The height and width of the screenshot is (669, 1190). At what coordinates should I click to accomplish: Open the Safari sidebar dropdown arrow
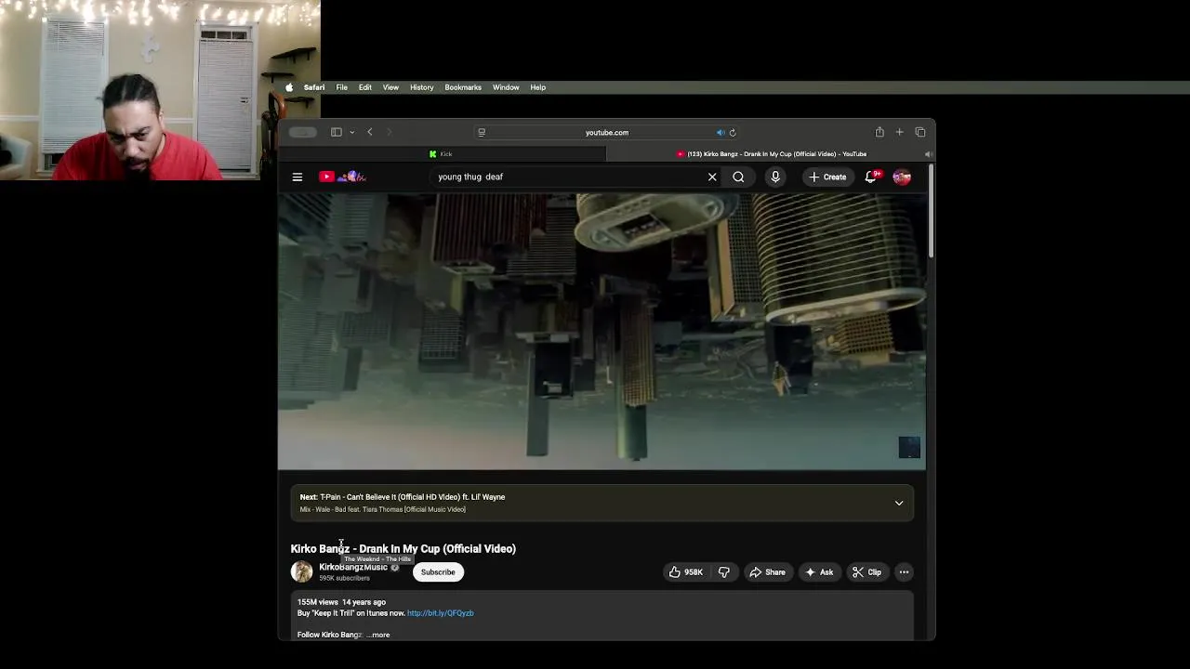[351, 132]
